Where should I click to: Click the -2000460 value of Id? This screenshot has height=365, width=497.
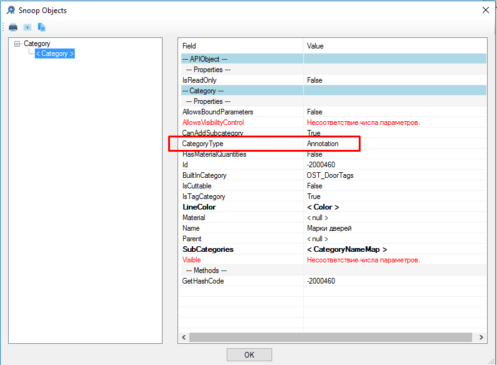tap(321, 165)
